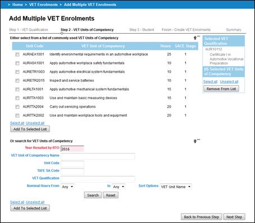The image size is (255, 223).
Task: Open VET Enrolments breadcrumb
Action: [43, 4]
